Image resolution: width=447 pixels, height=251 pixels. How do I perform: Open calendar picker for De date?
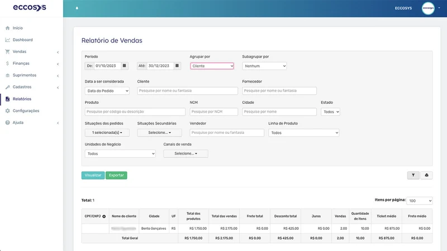(124, 66)
